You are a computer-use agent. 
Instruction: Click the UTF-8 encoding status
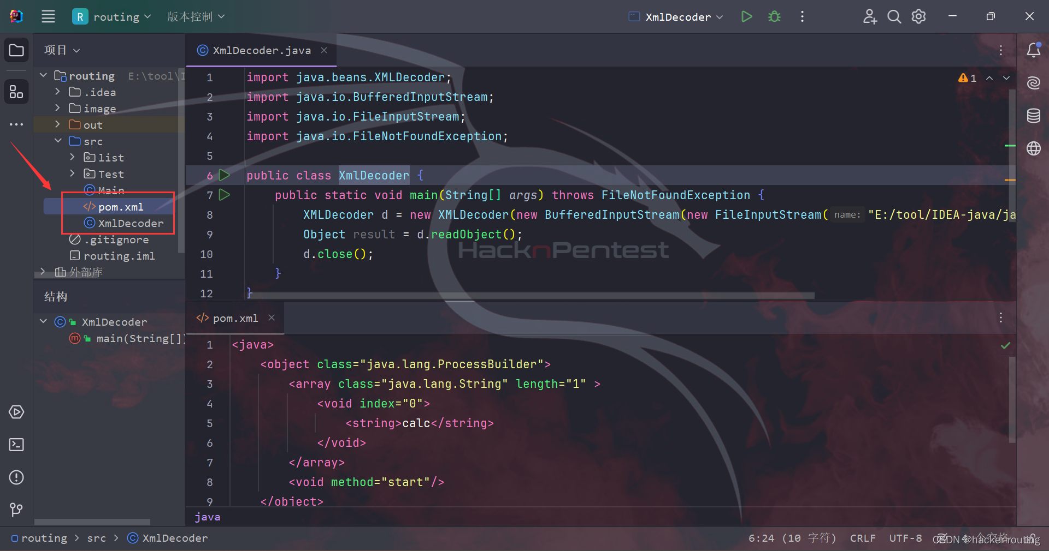905,538
